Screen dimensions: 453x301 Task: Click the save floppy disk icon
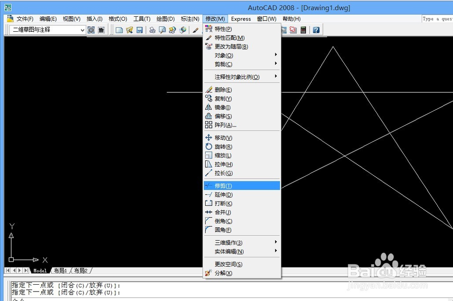point(140,30)
